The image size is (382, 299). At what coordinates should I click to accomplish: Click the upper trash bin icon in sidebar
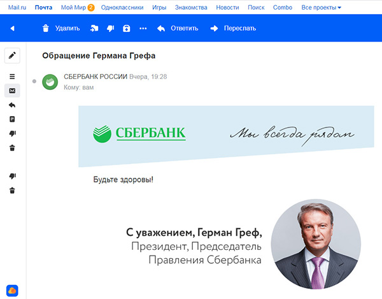tap(12, 148)
